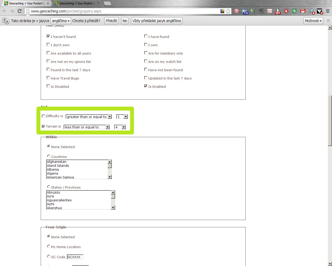This screenshot has height=266, width=332.
Task: Click the black V extension icon
Action: (320, 11)
